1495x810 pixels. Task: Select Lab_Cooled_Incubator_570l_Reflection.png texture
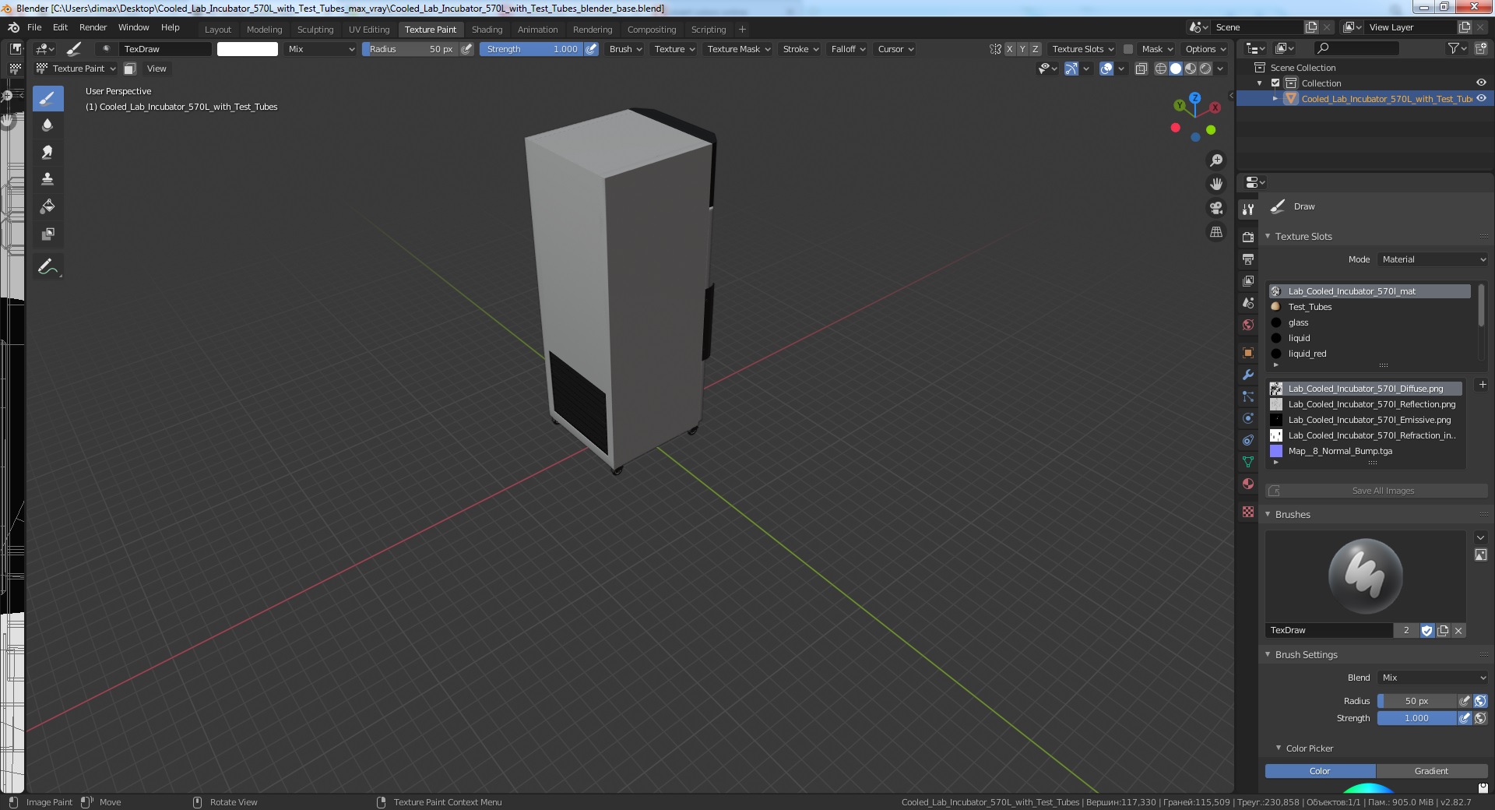1366,404
